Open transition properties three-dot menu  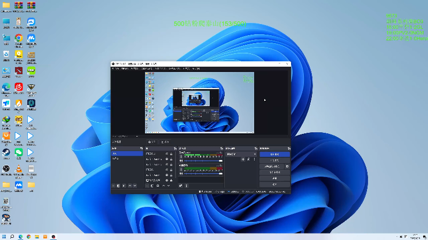(254, 159)
